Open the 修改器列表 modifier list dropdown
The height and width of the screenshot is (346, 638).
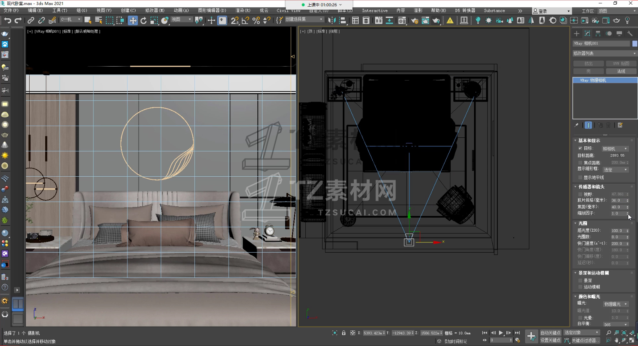pyautogui.click(x=605, y=53)
